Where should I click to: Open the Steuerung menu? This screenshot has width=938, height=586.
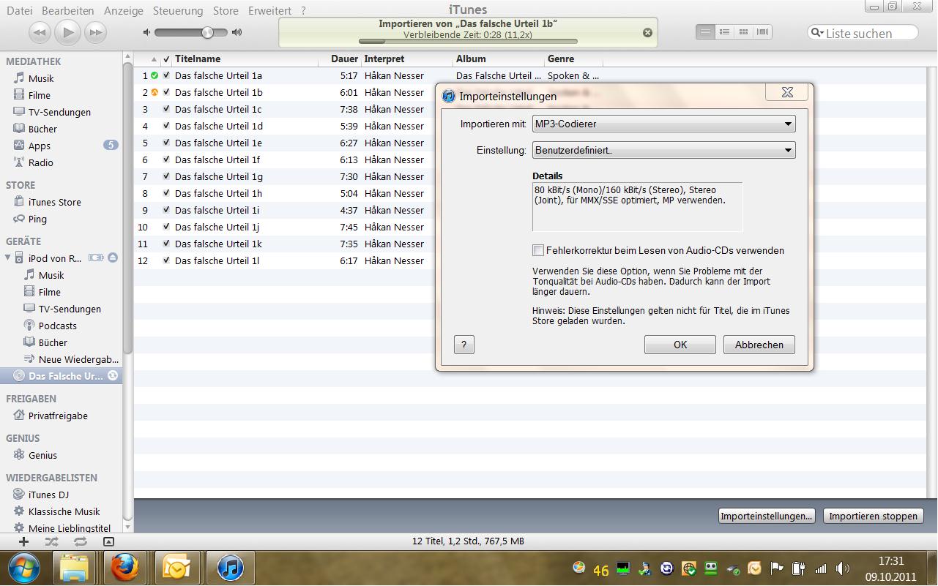(178, 10)
